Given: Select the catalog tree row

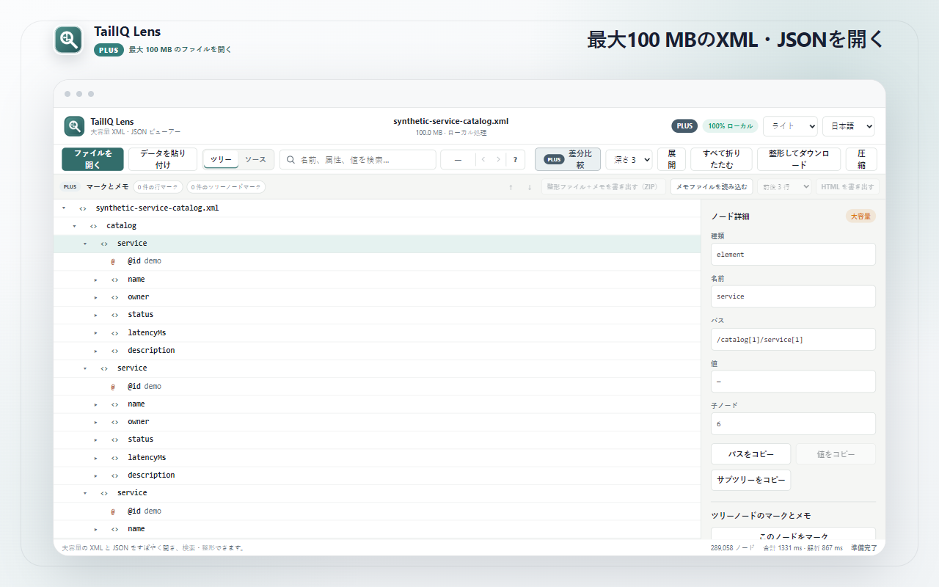Looking at the screenshot, I should pyautogui.click(x=377, y=226).
